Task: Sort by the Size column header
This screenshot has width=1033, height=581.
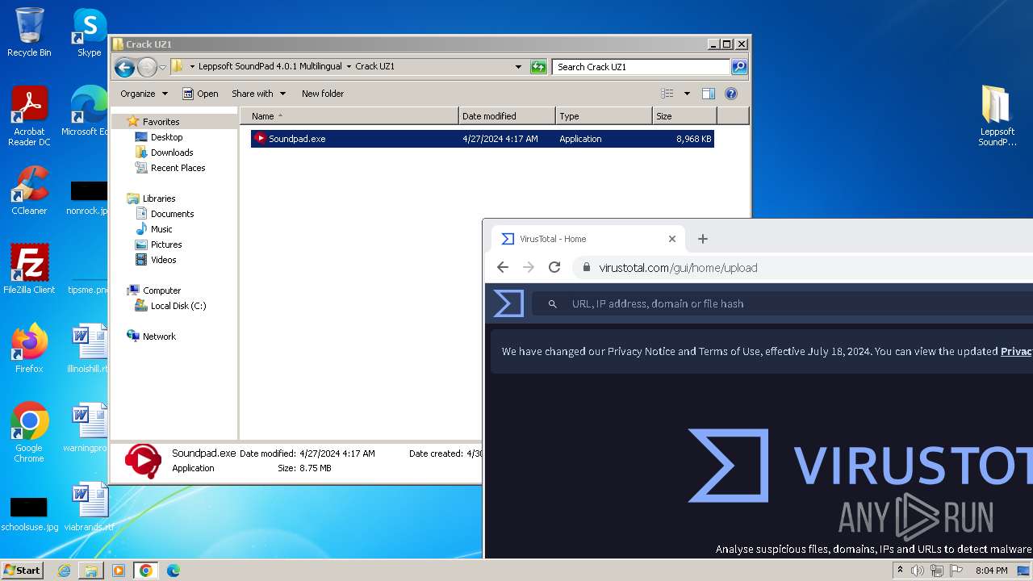Action: click(684, 116)
